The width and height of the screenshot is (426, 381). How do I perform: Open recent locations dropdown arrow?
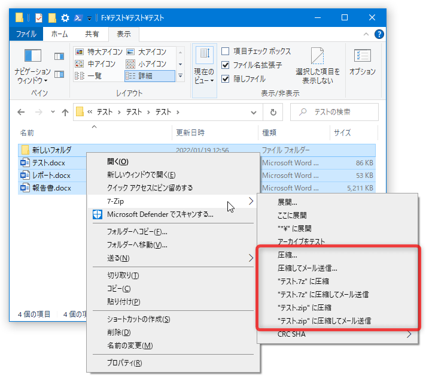53,112
